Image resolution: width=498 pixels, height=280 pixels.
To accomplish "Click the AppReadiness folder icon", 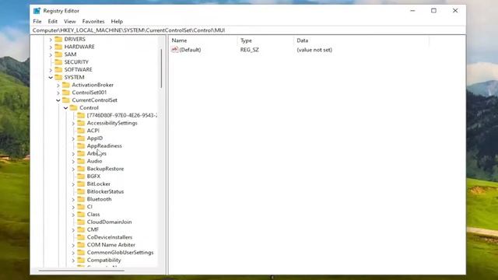I will pos(81,145).
